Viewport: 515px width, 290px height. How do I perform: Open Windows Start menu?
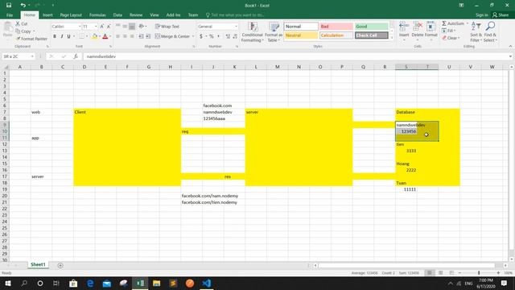tap(8, 284)
